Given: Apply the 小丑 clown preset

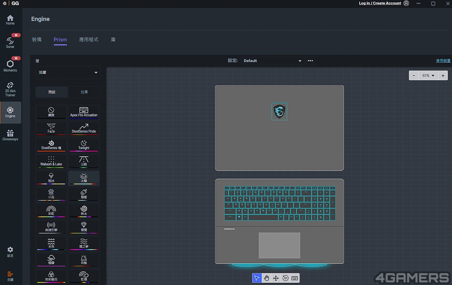Looking at the screenshot, I should pyautogui.click(x=51, y=194).
